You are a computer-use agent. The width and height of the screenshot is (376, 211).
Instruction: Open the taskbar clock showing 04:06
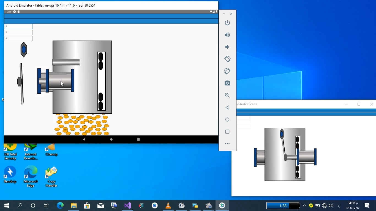[353, 206]
